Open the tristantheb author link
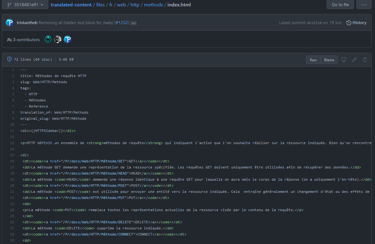This screenshot has width=375, height=244. point(27,23)
